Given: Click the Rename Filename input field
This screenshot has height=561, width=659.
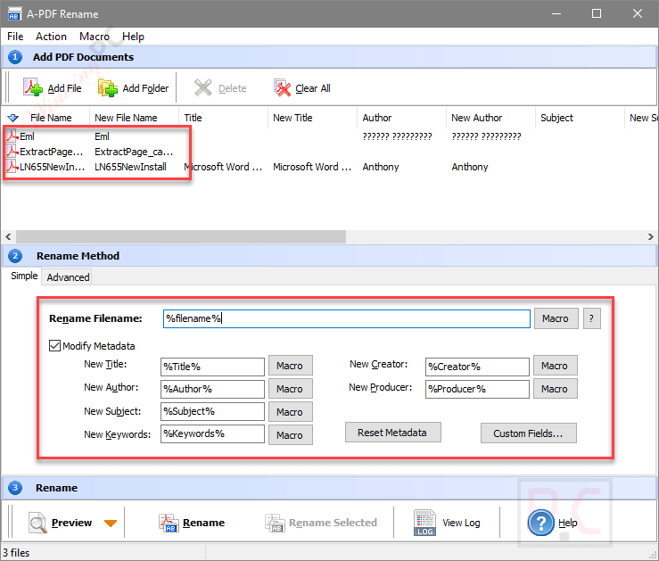Looking at the screenshot, I should coord(345,318).
